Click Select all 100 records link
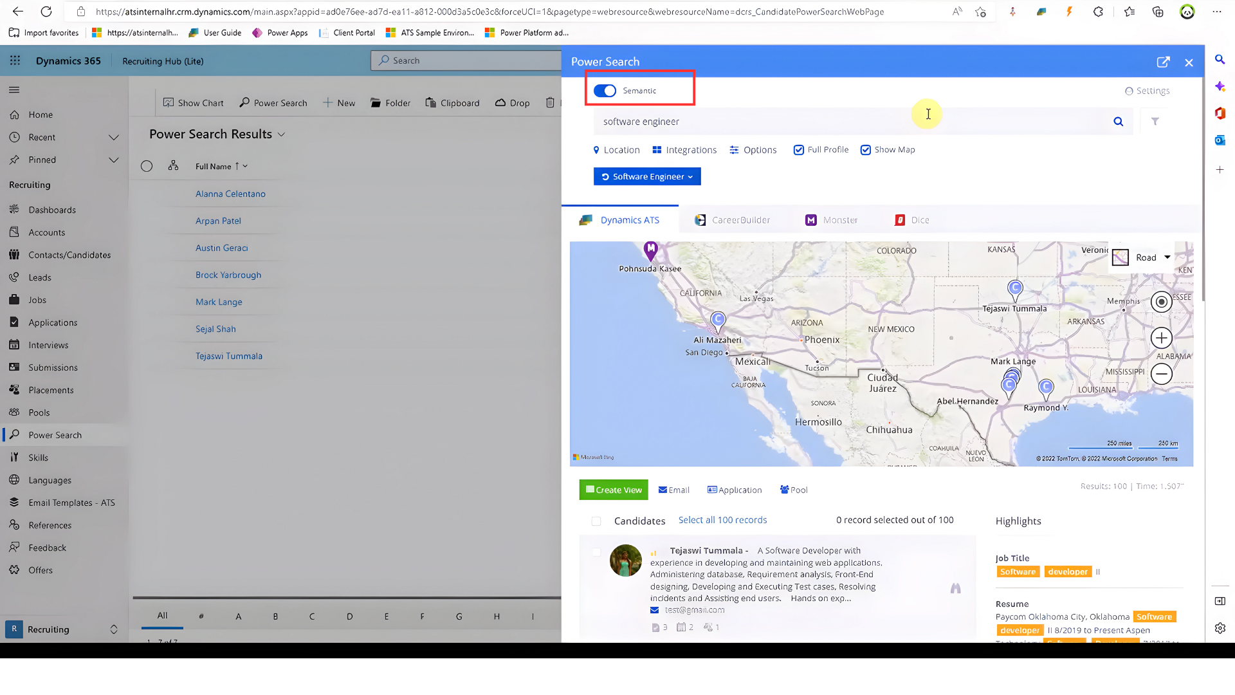The width and height of the screenshot is (1235, 695). click(722, 520)
